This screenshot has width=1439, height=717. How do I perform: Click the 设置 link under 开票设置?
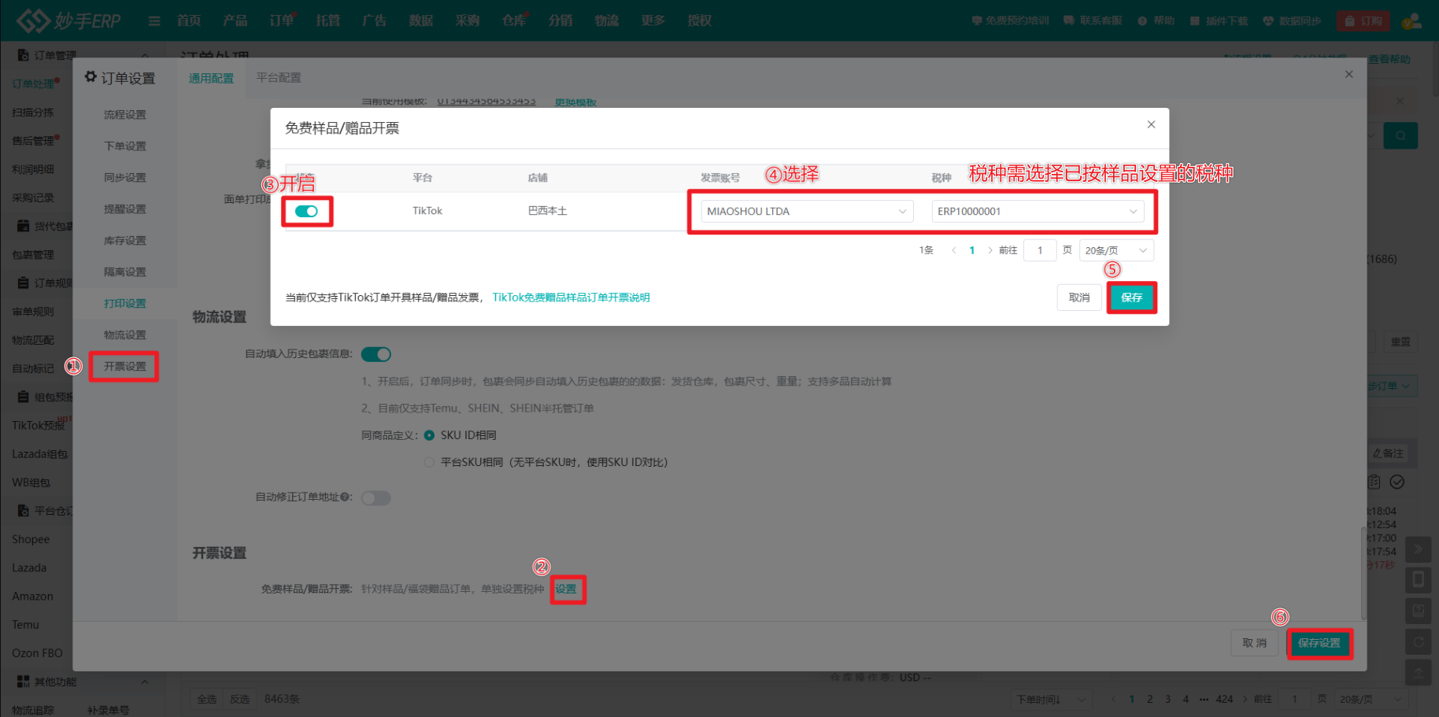point(566,589)
